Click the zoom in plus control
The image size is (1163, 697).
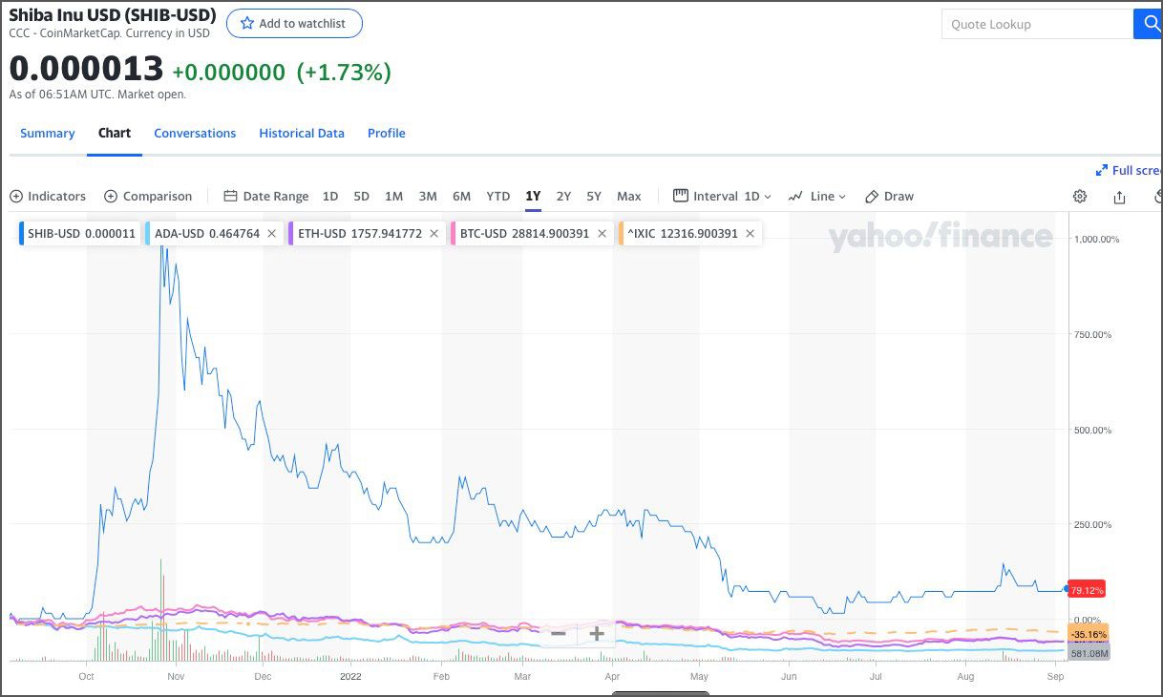tap(596, 633)
